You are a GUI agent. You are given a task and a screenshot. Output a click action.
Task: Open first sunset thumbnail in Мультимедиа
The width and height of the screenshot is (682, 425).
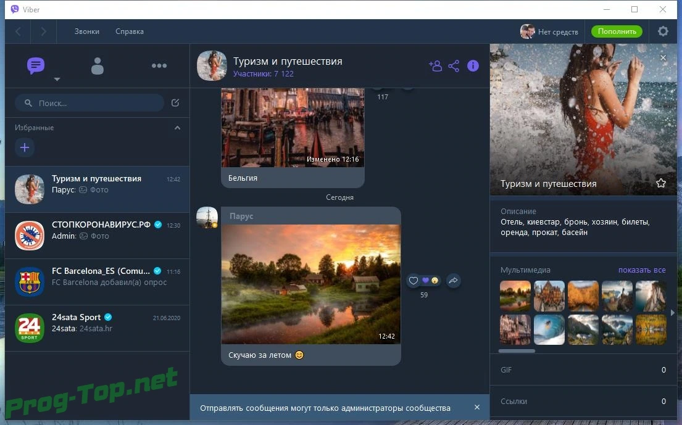(x=515, y=296)
